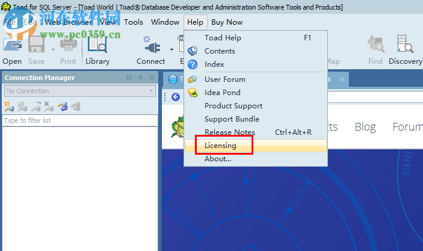Image resolution: width=423 pixels, height=251 pixels.
Task: Open the Buy Now menu
Action: [x=227, y=22]
